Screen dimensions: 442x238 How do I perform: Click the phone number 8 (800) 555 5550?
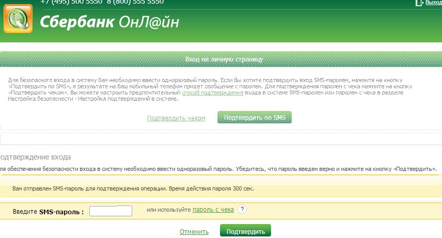point(135,2)
